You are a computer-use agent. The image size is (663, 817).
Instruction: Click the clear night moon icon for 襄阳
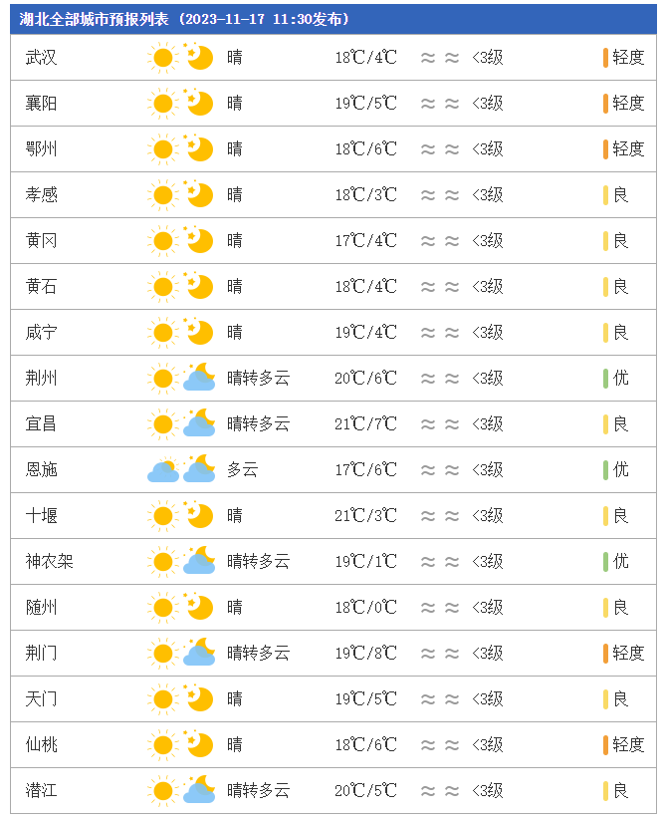tap(198, 103)
